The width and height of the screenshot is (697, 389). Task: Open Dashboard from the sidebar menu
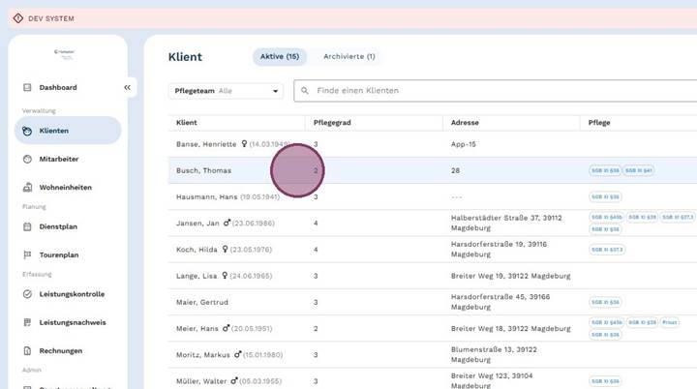coord(58,88)
